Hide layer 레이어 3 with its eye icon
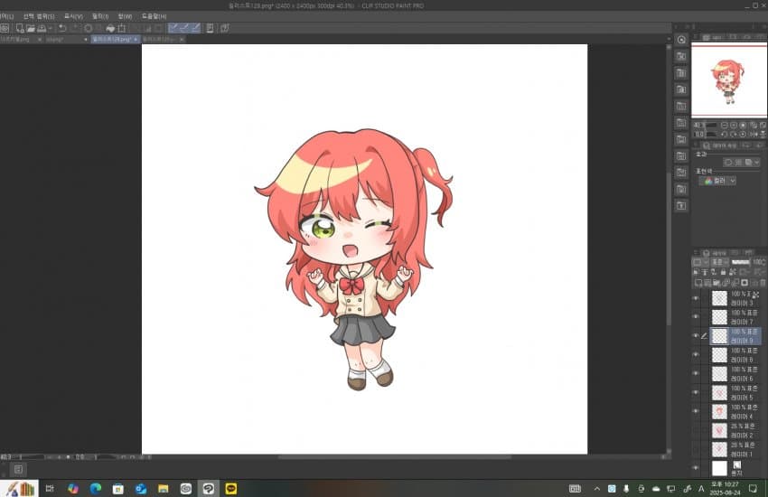Screen dimensions: 768x497 696,297
